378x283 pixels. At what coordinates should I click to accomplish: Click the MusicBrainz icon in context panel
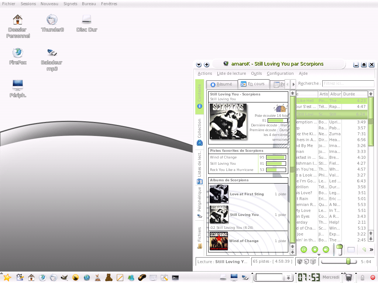(x=280, y=108)
